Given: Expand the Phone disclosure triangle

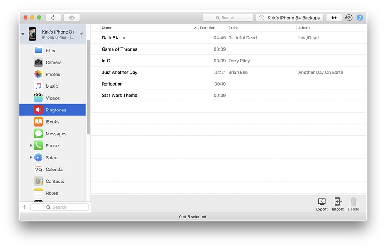Looking at the screenshot, I should (x=31, y=145).
